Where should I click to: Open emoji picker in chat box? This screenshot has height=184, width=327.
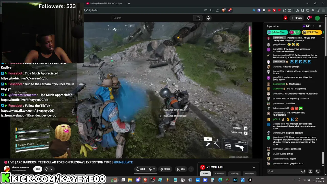click(x=303, y=171)
